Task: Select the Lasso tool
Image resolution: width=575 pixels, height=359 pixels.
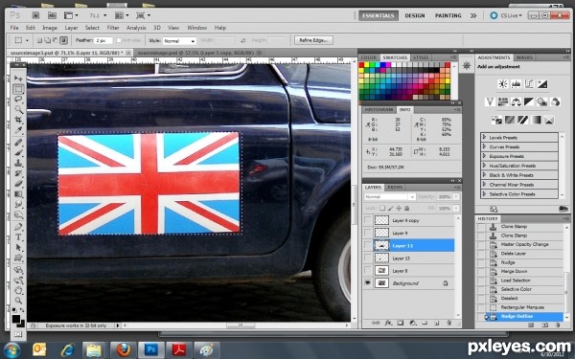Action: 18,100
